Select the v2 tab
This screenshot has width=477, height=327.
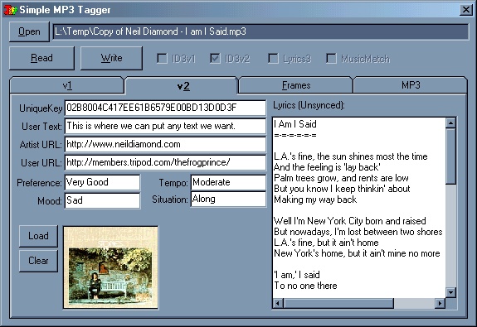pyautogui.click(x=182, y=86)
